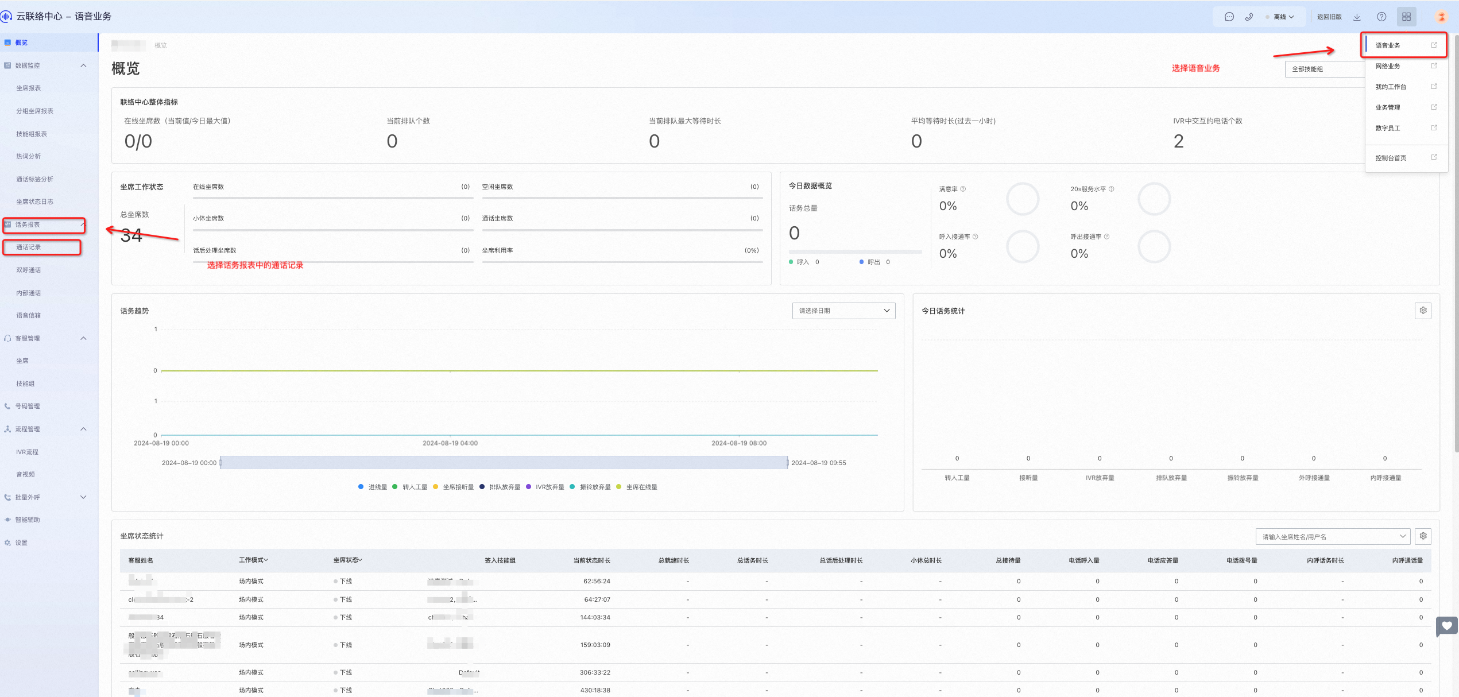This screenshot has width=1459, height=697.
Task: Collapse the 流程管理 sidebar group
Action: (x=83, y=429)
